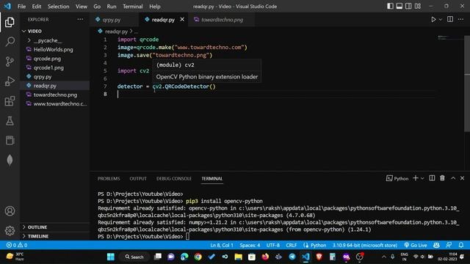The image size is (470, 264).
Task: Open the Edit menu
Action: point(37,7)
